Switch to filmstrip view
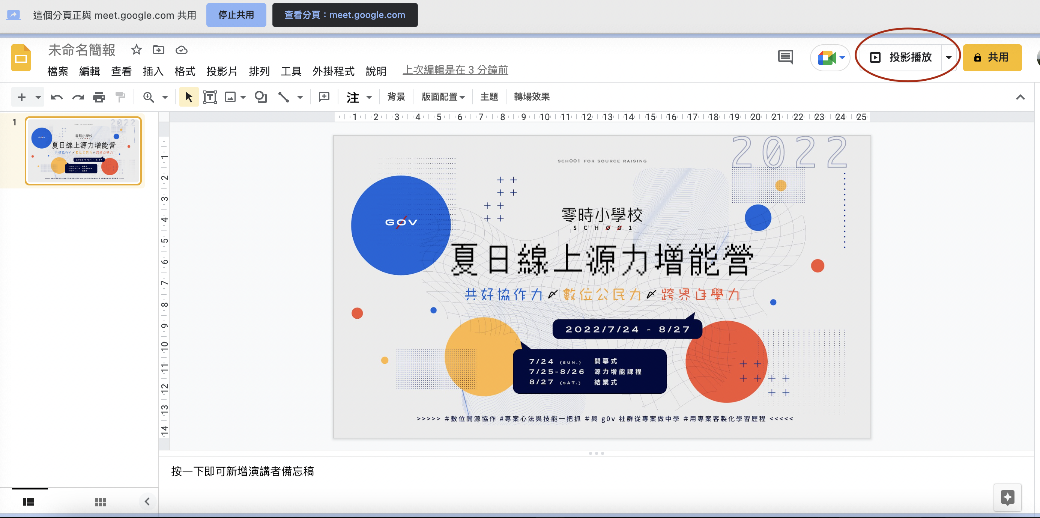This screenshot has width=1040, height=518. pos(29,502)
